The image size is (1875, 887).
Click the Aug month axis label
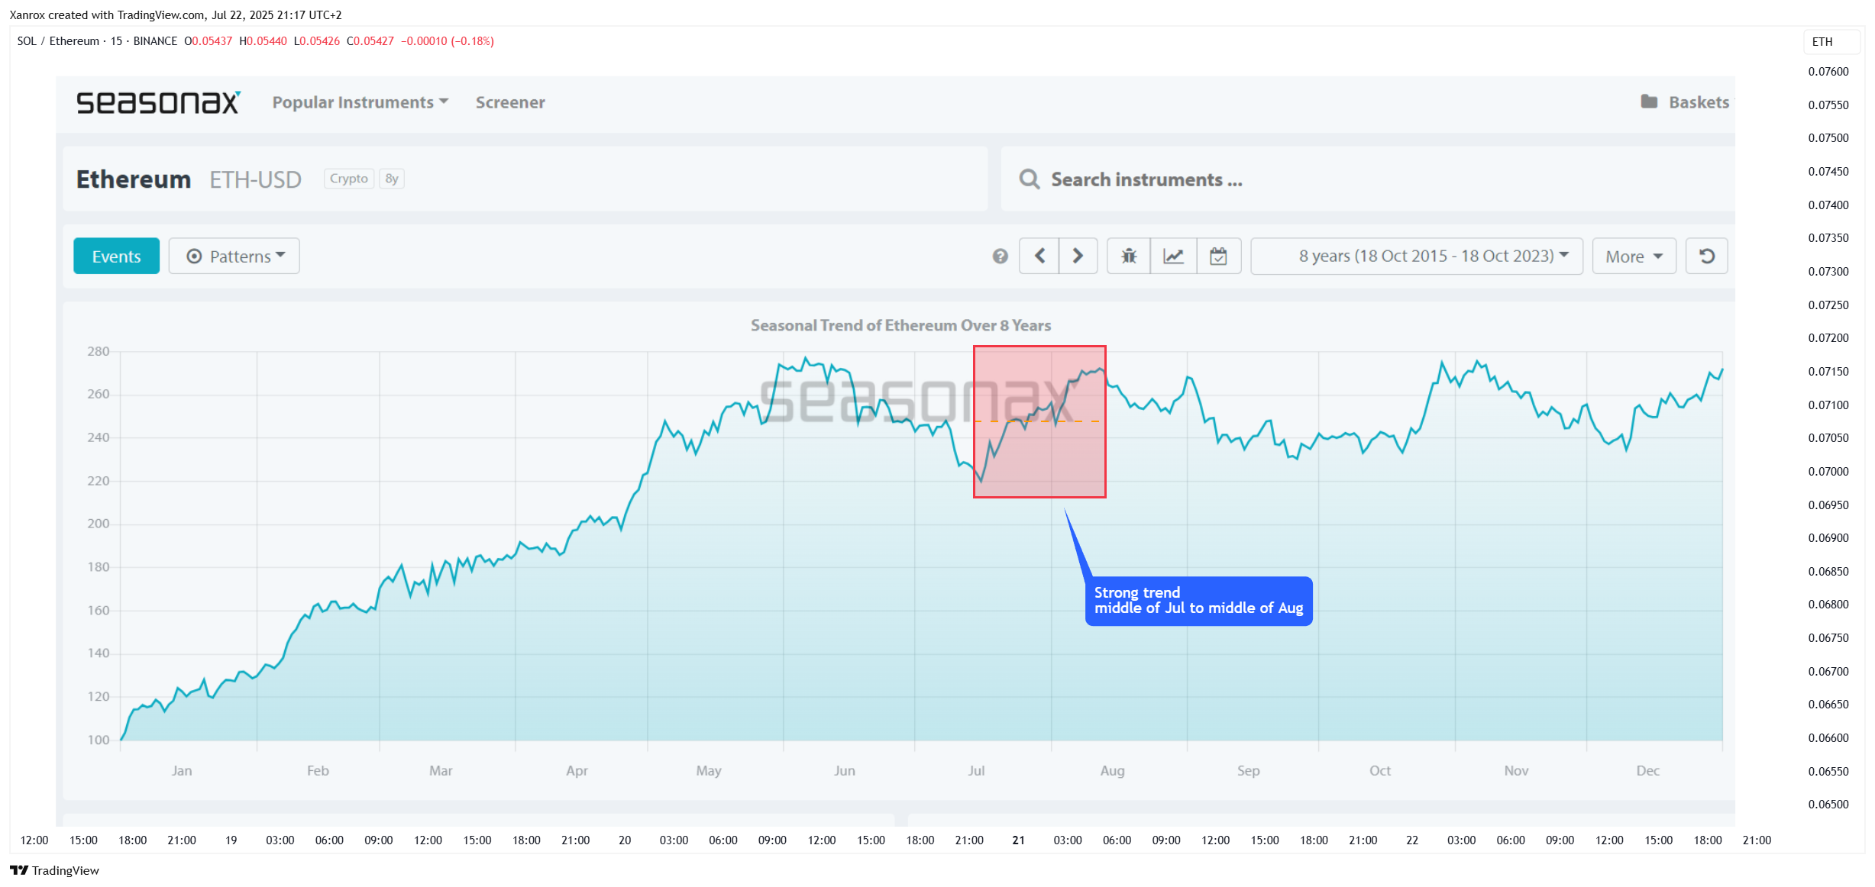pyautogui.click(x=1112, y=770)
